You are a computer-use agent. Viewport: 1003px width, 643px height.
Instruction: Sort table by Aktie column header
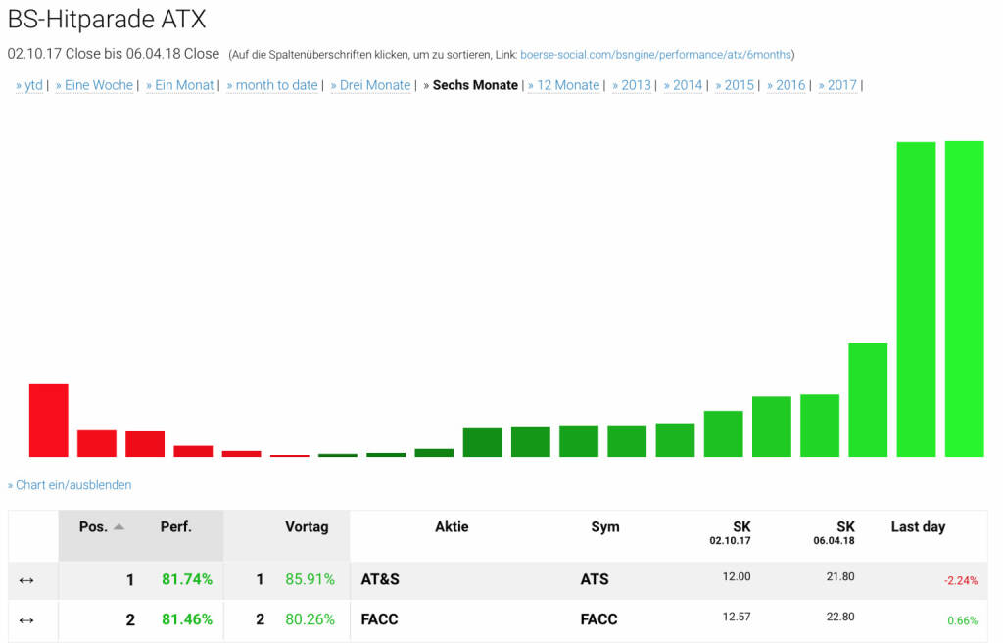[452, 526]
